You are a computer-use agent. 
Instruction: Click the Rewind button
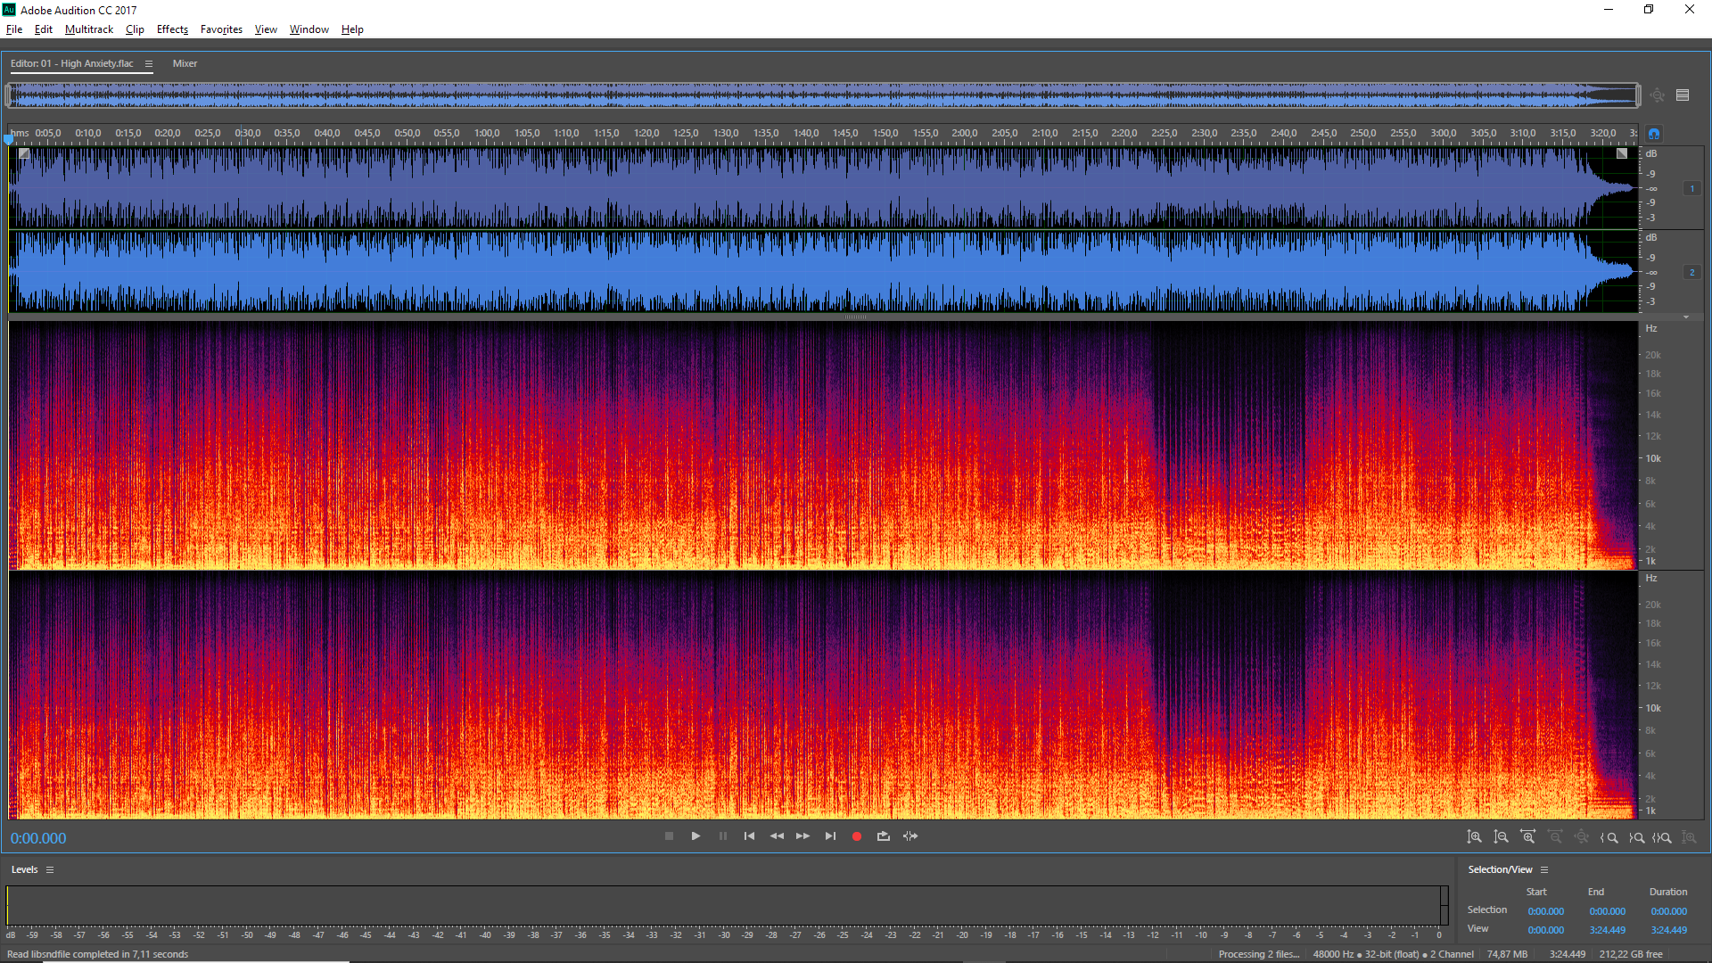tap(777, 836)
